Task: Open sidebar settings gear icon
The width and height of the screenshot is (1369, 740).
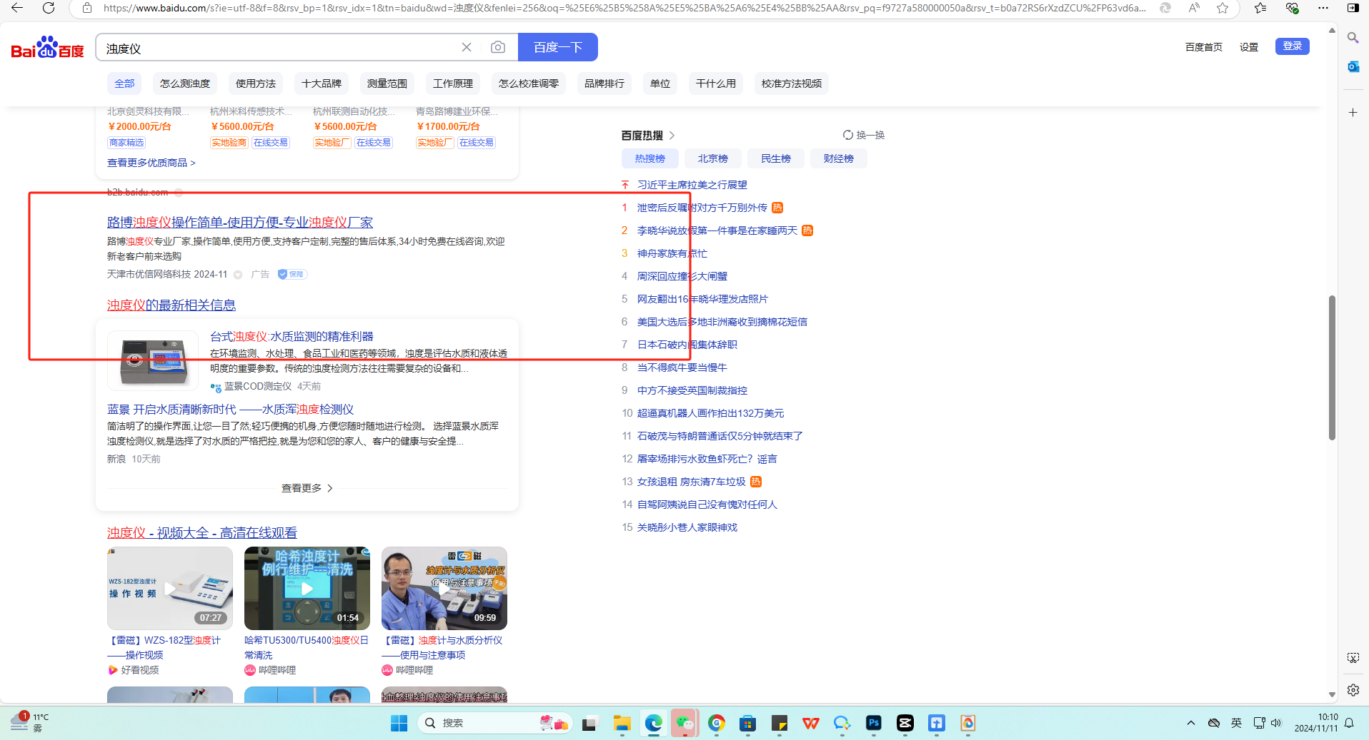Action: 1353,690
